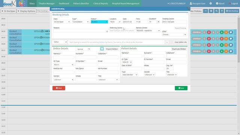This screenshot has height=135, width=240.
Task: Open the Patient Identifier menu
Action: point(81,3)
